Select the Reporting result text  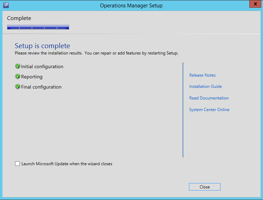point(32,77)
